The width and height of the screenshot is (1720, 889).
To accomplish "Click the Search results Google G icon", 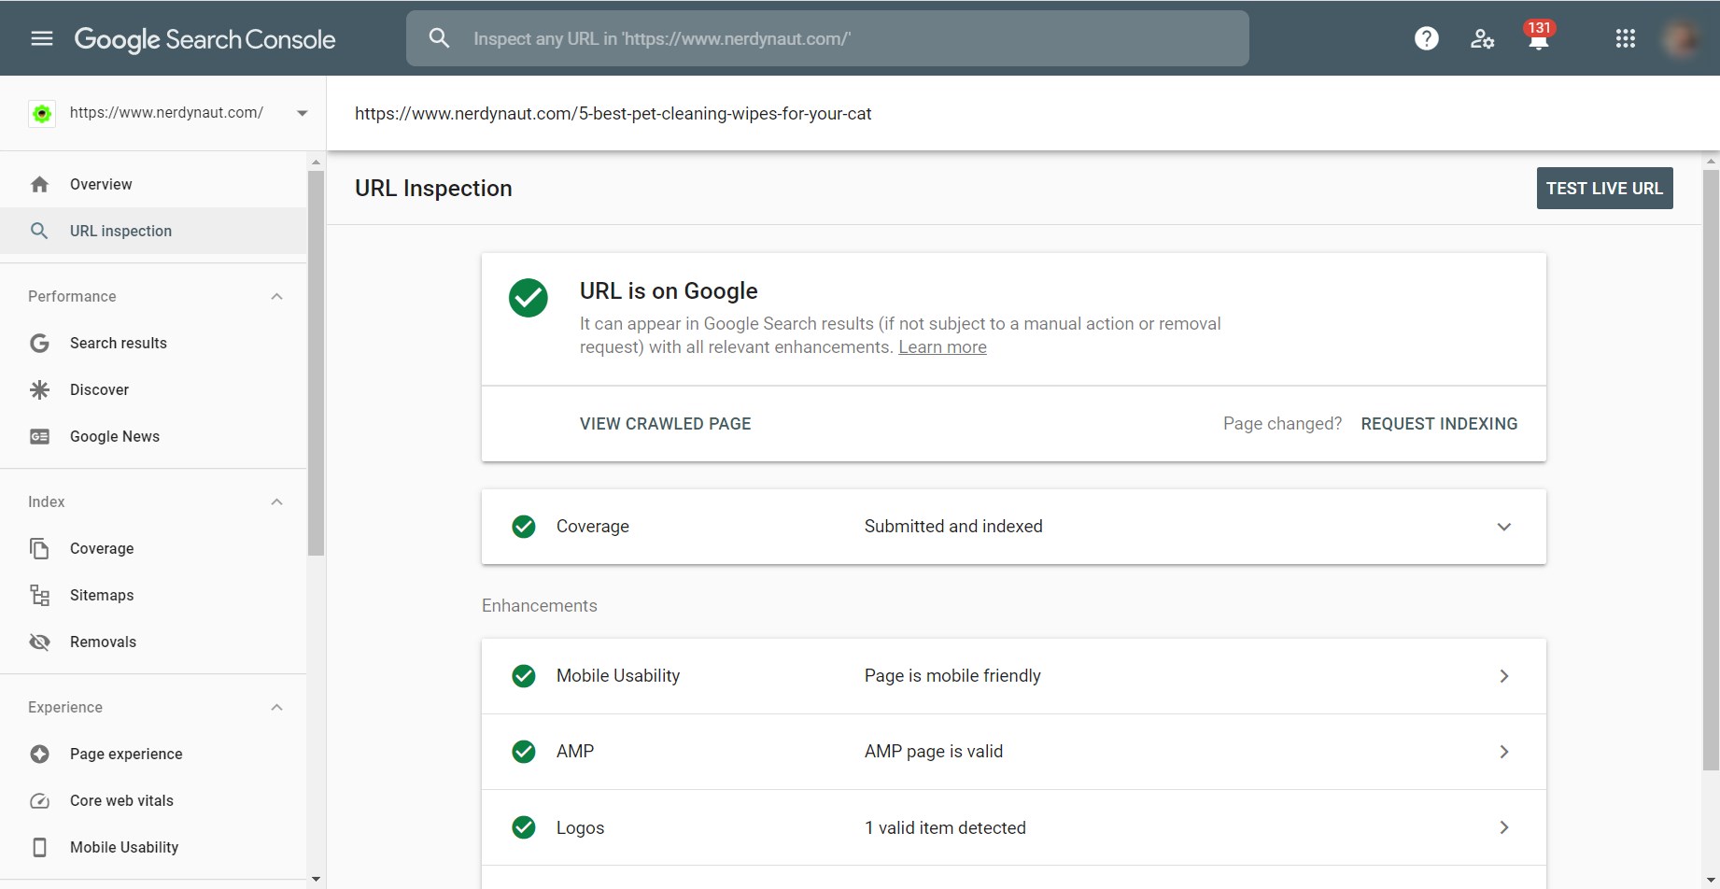I will coord(39,343).
